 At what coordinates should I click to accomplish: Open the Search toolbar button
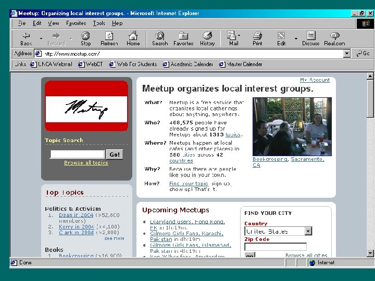point(160,39)
